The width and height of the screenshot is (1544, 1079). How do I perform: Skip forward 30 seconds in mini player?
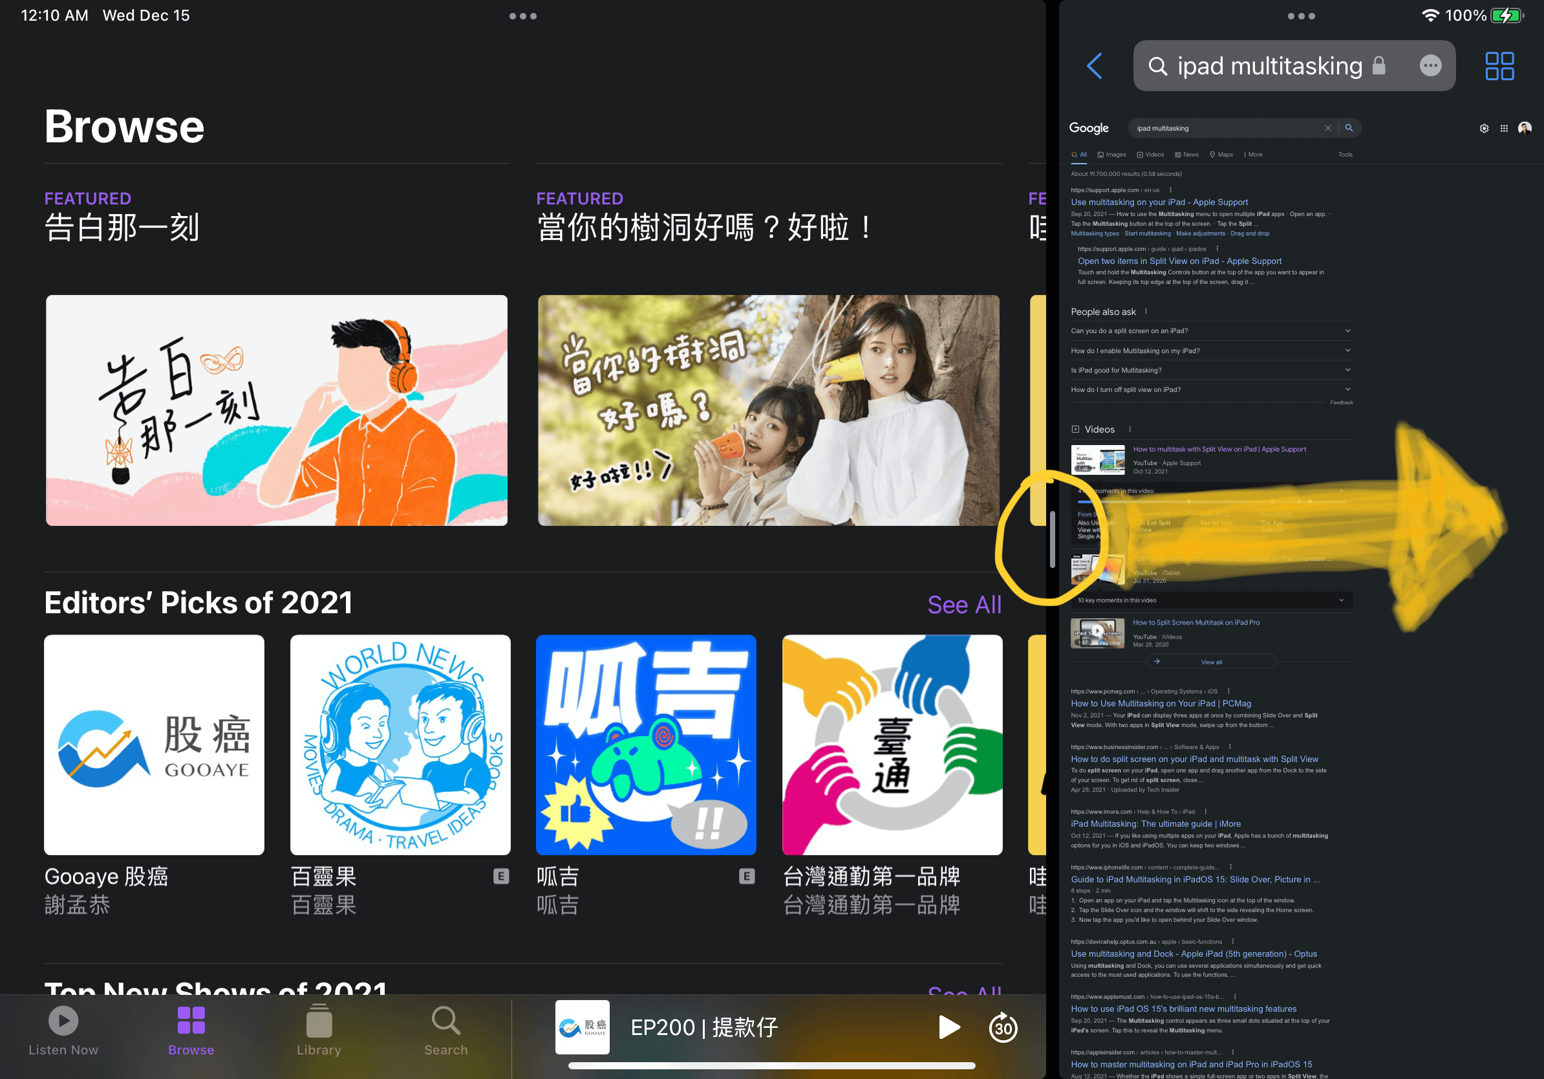point(1003,1027)
